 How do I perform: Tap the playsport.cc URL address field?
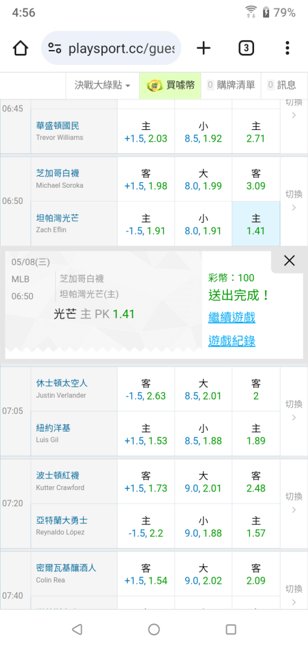(122, 49)
